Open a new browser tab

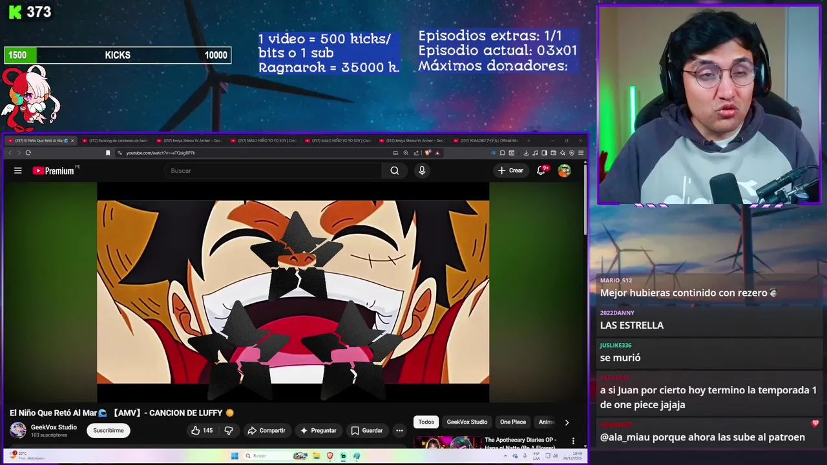coord(529,140)
